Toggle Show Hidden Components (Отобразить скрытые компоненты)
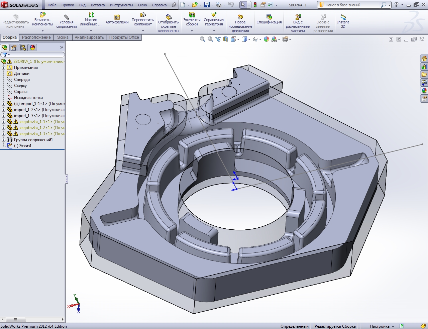The image size is (428, 329). pos(169,17)
